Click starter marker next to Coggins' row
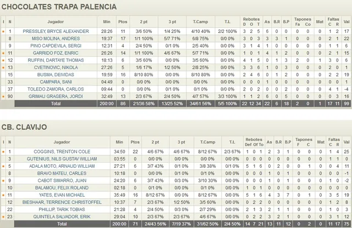The width and height of the screenshot is (352, 228). 3,151
